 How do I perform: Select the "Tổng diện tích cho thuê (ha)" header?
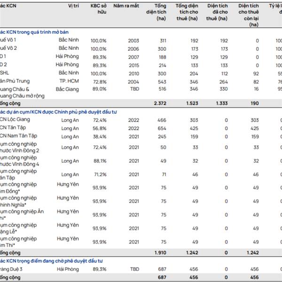(187, 12)
